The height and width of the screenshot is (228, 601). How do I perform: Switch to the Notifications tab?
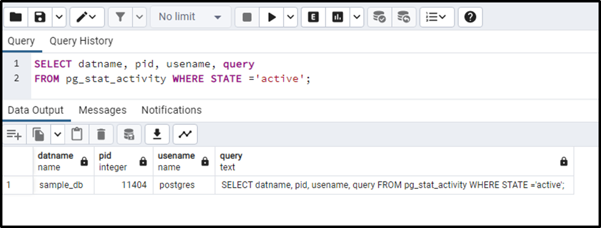tap(171, 111)
